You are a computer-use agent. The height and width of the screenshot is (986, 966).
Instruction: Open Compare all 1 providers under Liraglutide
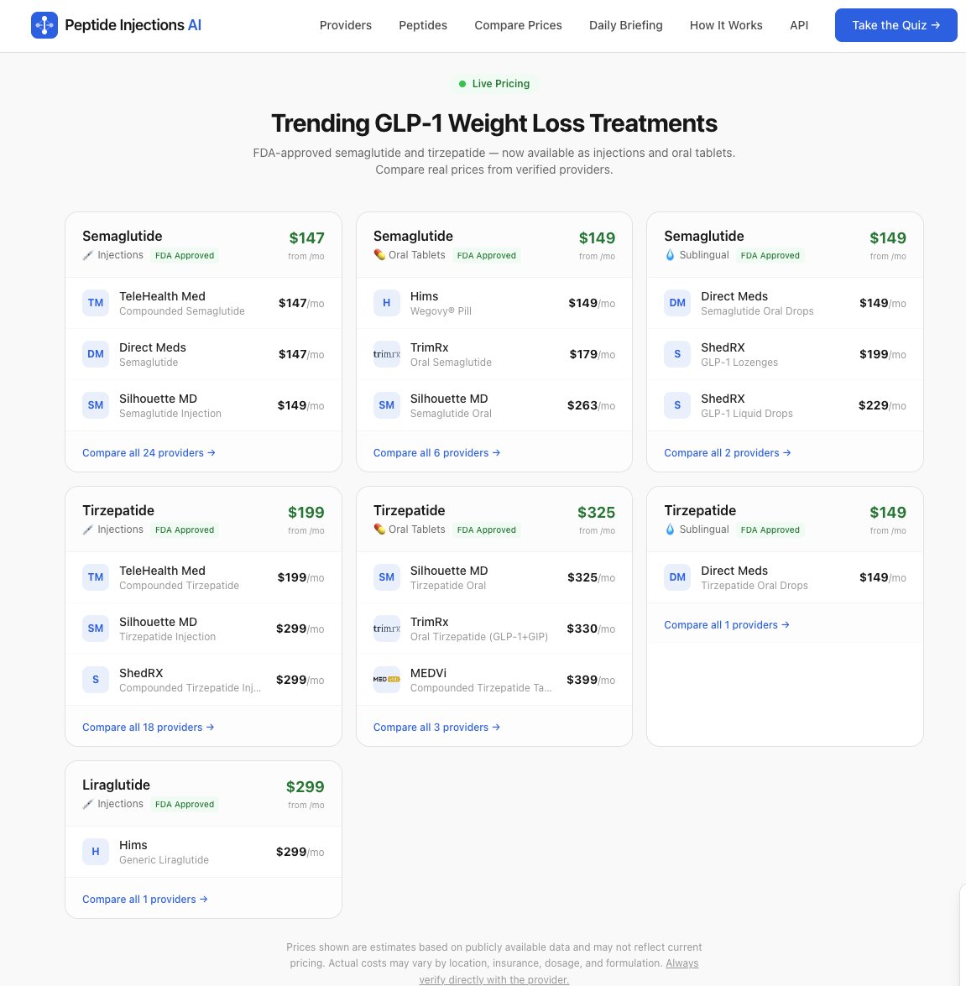point(145,900)
